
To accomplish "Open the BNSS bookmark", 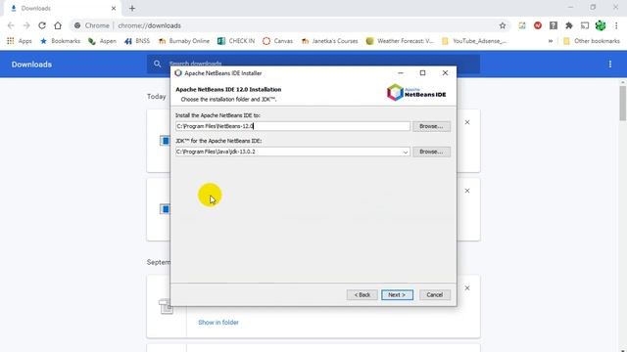I will (137, 41).
